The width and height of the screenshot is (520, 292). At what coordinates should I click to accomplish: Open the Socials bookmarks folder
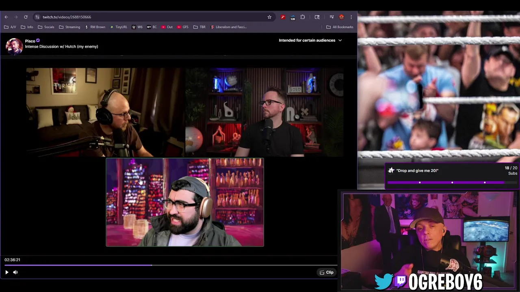(x=46, y=27)
